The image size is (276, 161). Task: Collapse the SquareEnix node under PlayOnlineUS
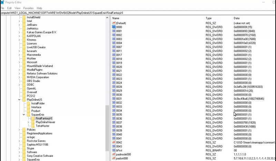click(x=24, y=115)
